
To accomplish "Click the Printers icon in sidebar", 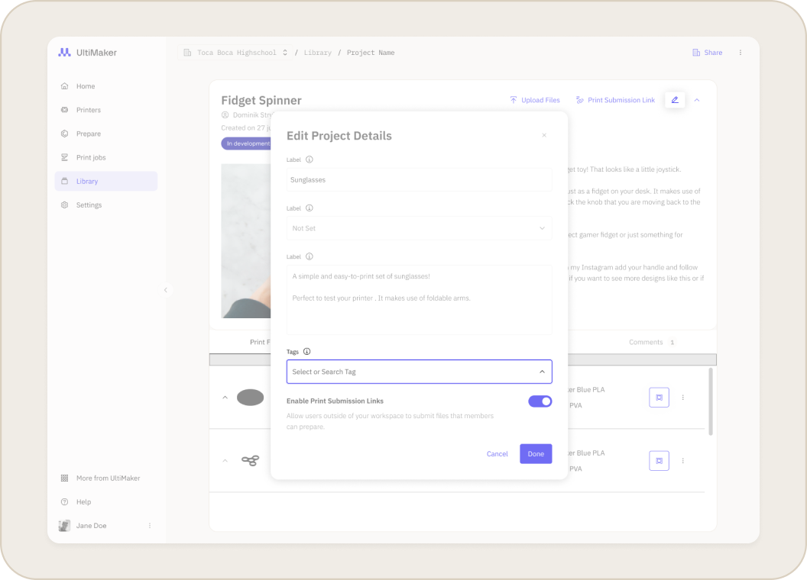I will (x=64, y=110).
